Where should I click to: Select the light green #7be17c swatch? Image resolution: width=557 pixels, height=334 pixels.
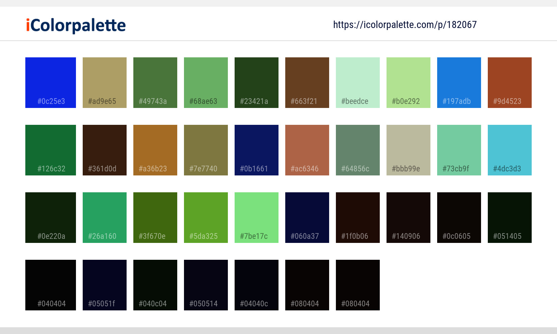pos(256,217)
